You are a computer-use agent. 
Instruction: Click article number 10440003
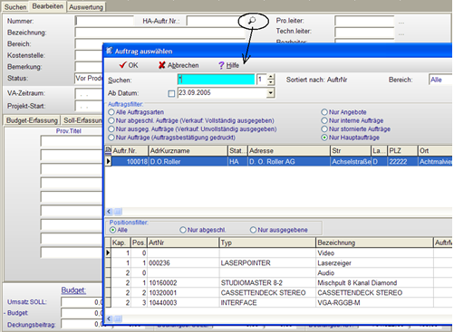coord(183,303)
